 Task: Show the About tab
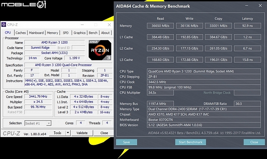coord(105,33)
